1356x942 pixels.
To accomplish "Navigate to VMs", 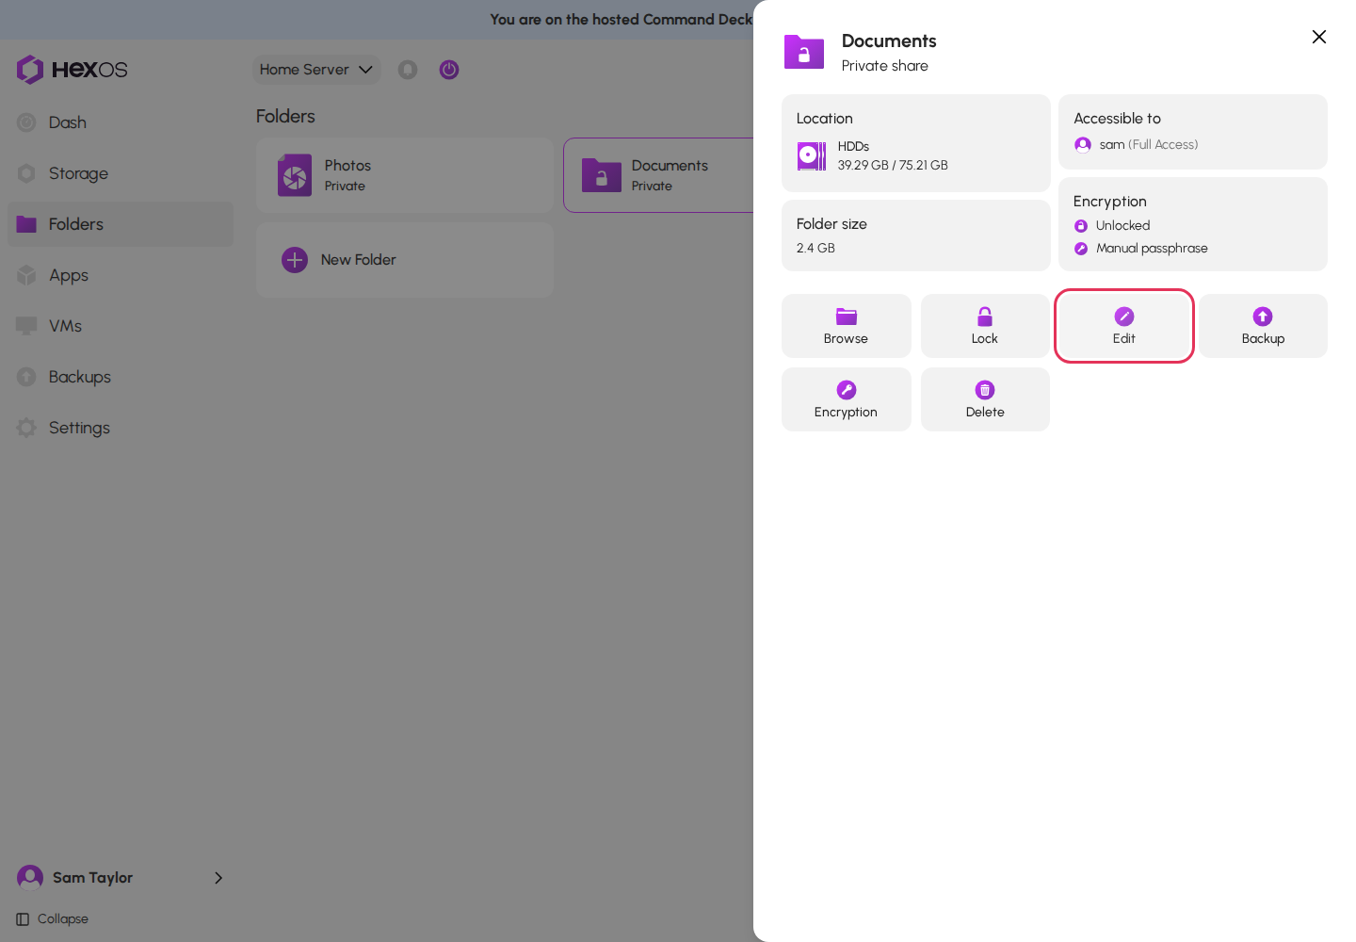I will pos(121,326).
